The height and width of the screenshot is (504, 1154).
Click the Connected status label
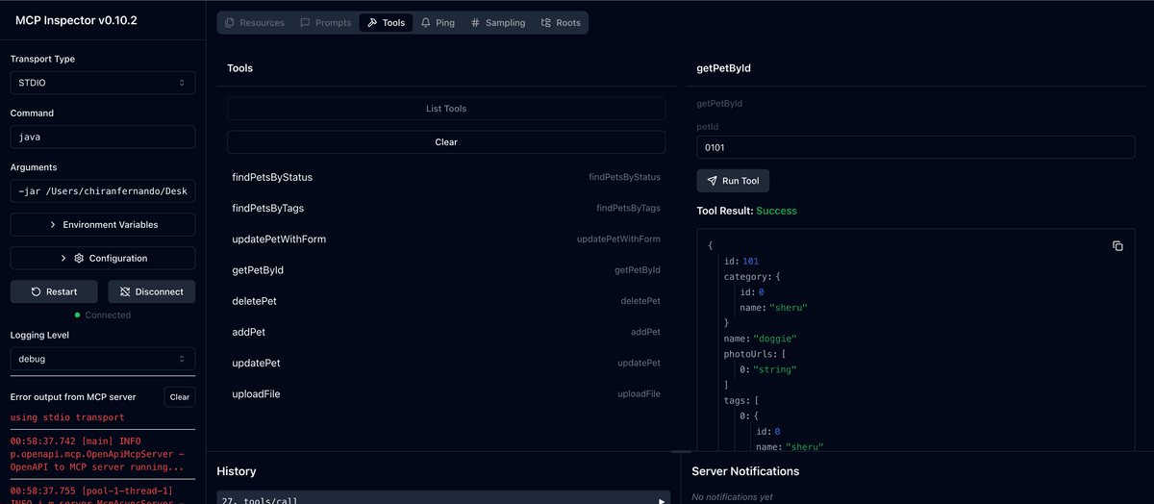click(108, 315)
